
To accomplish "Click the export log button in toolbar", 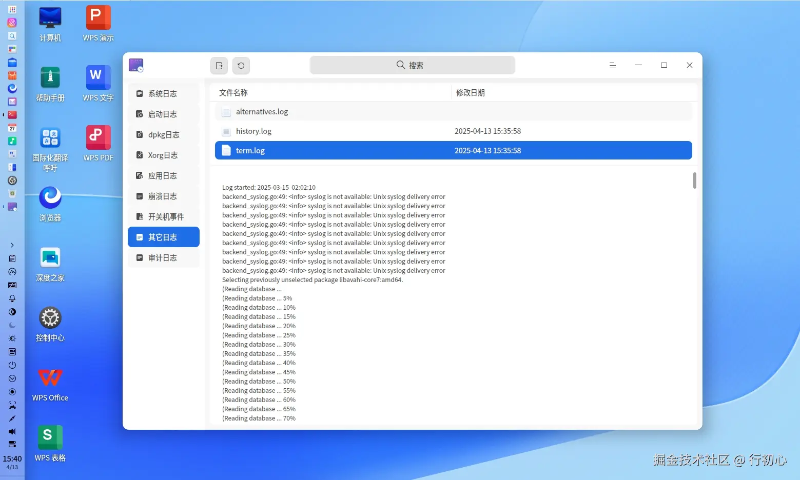I will (x=219, y=66).
